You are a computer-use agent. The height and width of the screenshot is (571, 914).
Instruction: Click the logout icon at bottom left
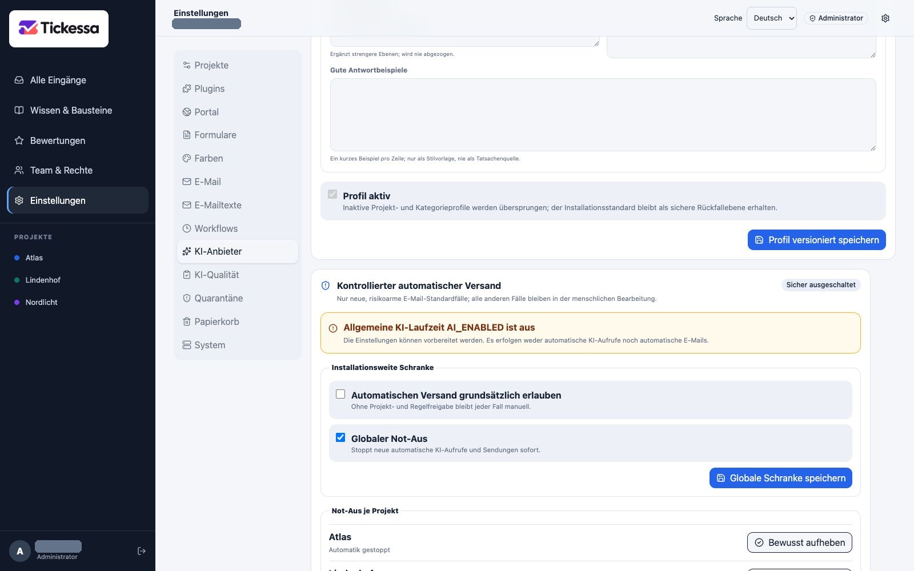click(142, 551)
